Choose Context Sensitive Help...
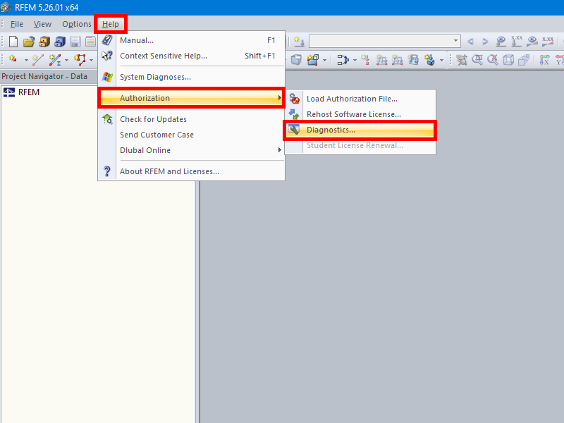This screenshot has width=564, height=423. [x=191, y=56]
